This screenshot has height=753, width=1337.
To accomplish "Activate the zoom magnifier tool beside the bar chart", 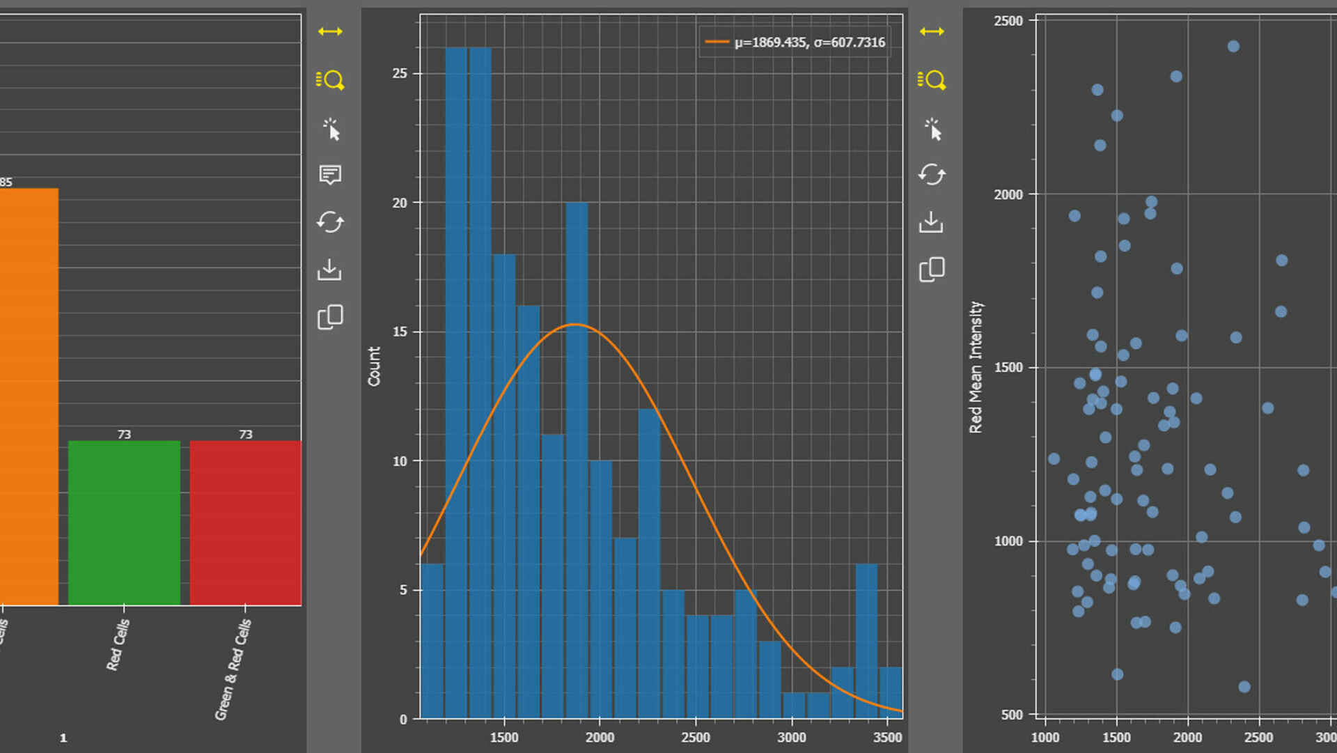I will (x=330, y=80).
